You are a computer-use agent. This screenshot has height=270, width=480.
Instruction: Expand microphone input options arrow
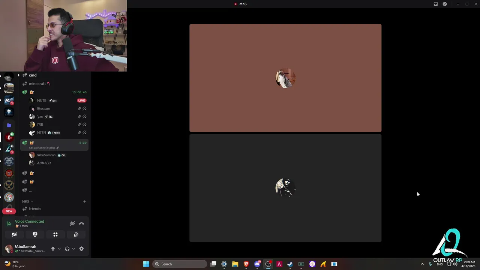point(59,249)
